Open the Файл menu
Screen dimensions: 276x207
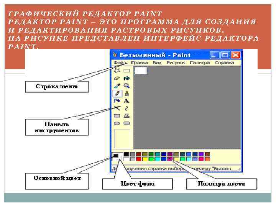120,62
